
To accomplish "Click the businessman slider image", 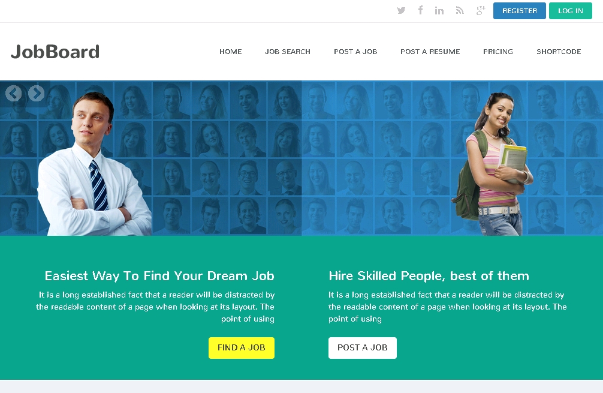I will 94,164.
